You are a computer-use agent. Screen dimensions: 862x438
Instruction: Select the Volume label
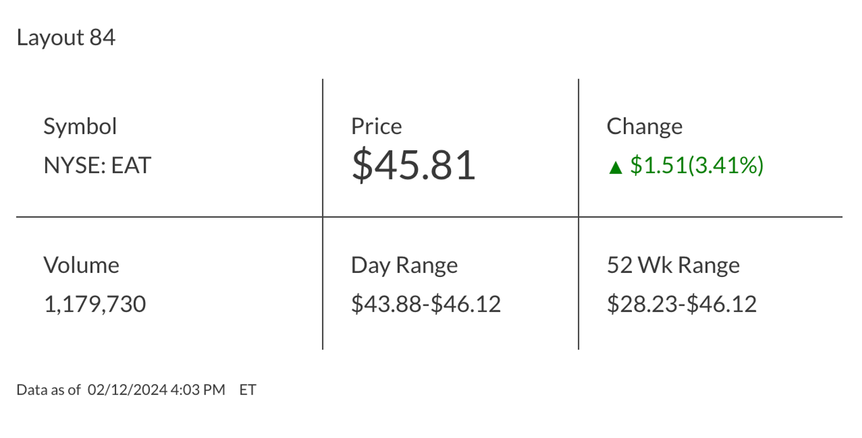coord(81,265)
